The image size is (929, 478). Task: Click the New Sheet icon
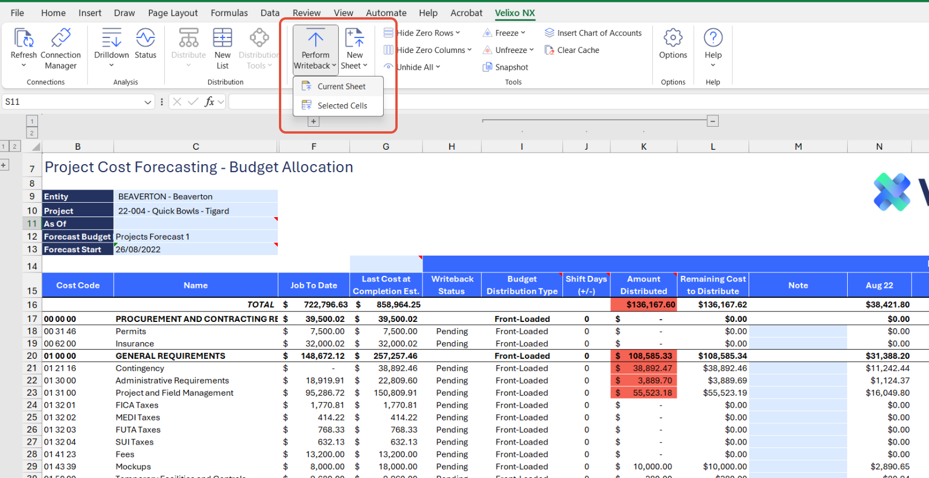(x=354, y=39)
